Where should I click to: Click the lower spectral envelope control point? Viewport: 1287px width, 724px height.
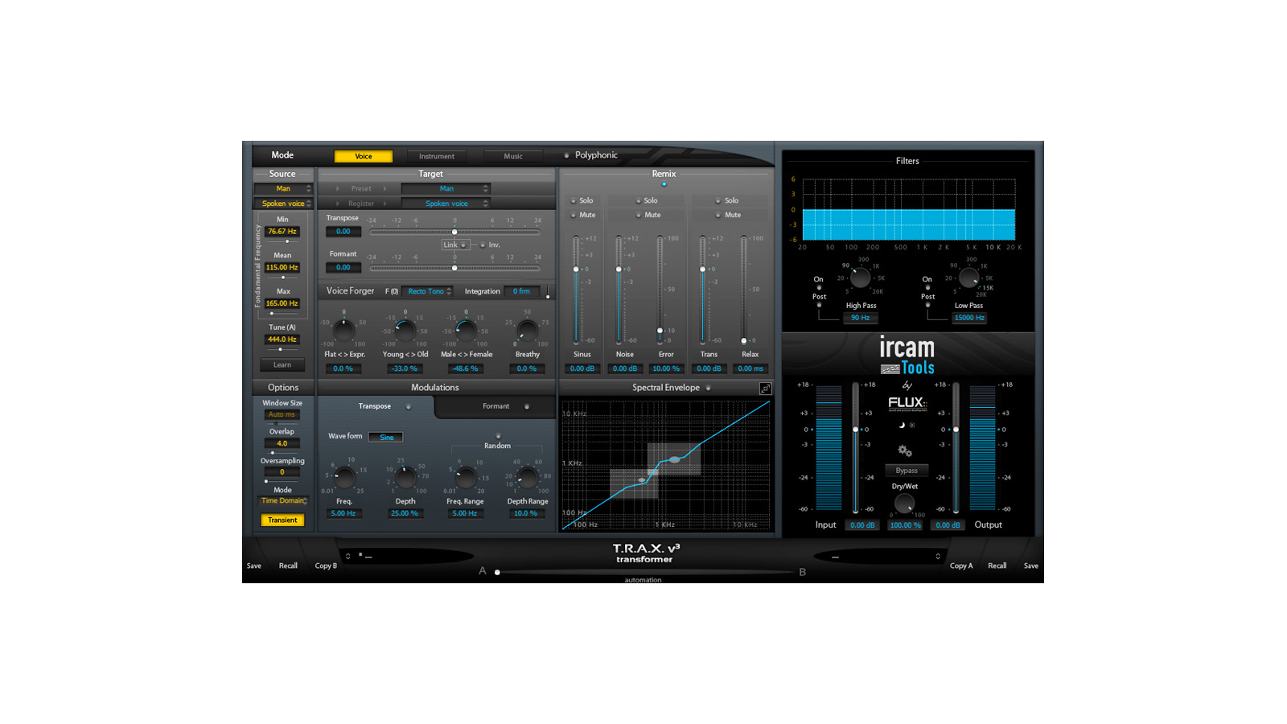641,480
